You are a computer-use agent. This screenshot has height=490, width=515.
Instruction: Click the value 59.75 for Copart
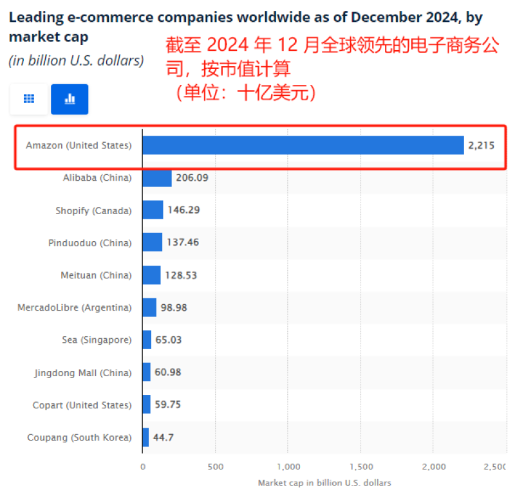[x=168, y=404]
